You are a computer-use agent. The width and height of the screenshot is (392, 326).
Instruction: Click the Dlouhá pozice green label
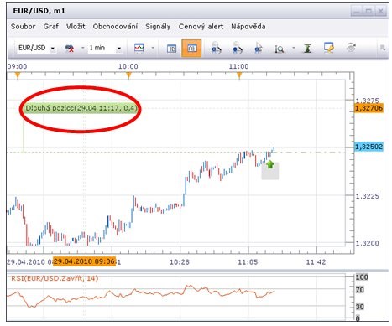[x=81, y=108]
